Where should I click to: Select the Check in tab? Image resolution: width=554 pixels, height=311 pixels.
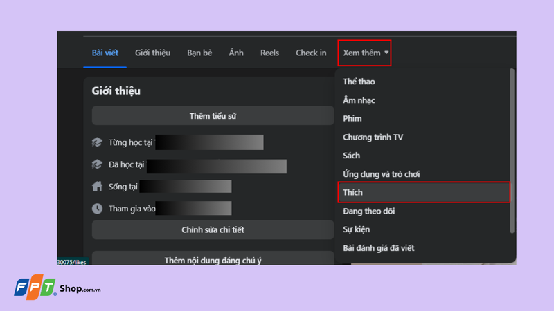coord(311,53)
